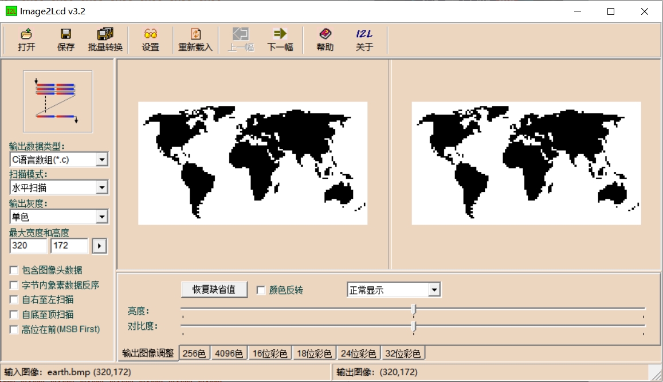Expand 扫描模式 dropdown showing 水平扫描
Image resolution: width=663 pixels, height=382 pixels.
[x=101, y=188]
